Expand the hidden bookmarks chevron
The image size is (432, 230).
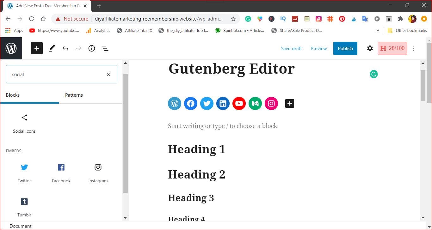click(378, 31)
